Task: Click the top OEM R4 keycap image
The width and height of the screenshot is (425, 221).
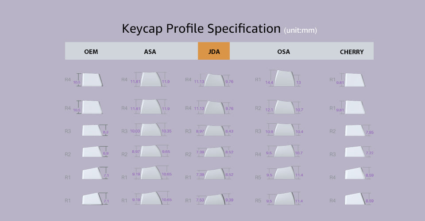Action: click(92, 80)
